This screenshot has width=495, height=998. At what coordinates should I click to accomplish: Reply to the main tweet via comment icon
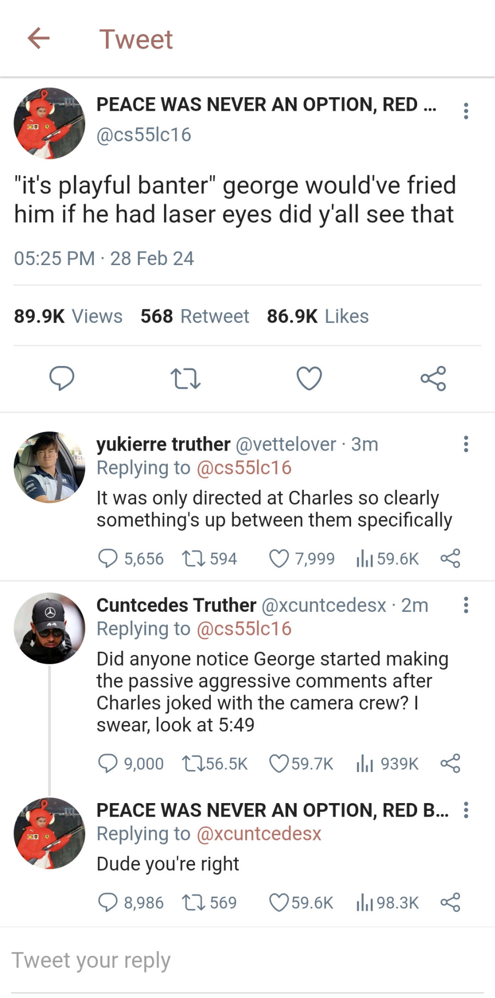click(62, 378)
